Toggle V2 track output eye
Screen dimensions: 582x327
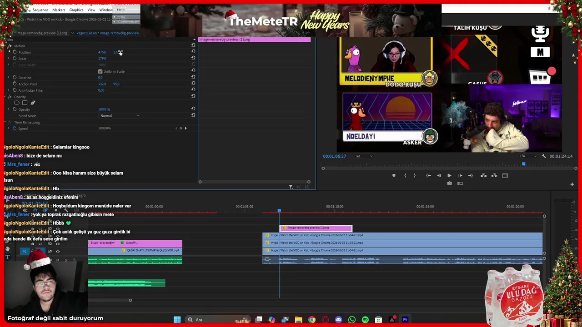57,244
